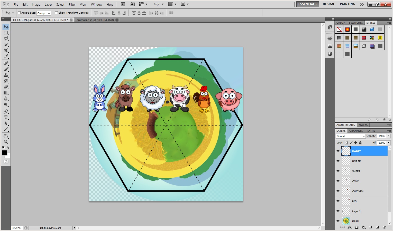Open the Auto-Select Group dropdown
393x231 pixels.
point(44,13)
